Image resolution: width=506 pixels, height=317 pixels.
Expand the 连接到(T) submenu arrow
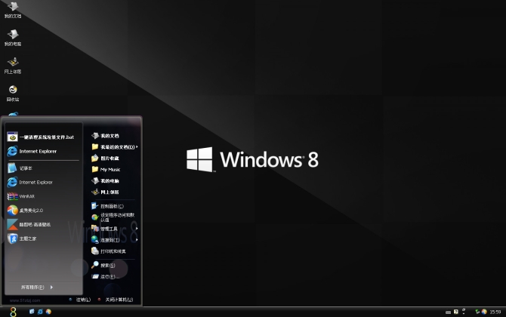click(x=137, y=240)
